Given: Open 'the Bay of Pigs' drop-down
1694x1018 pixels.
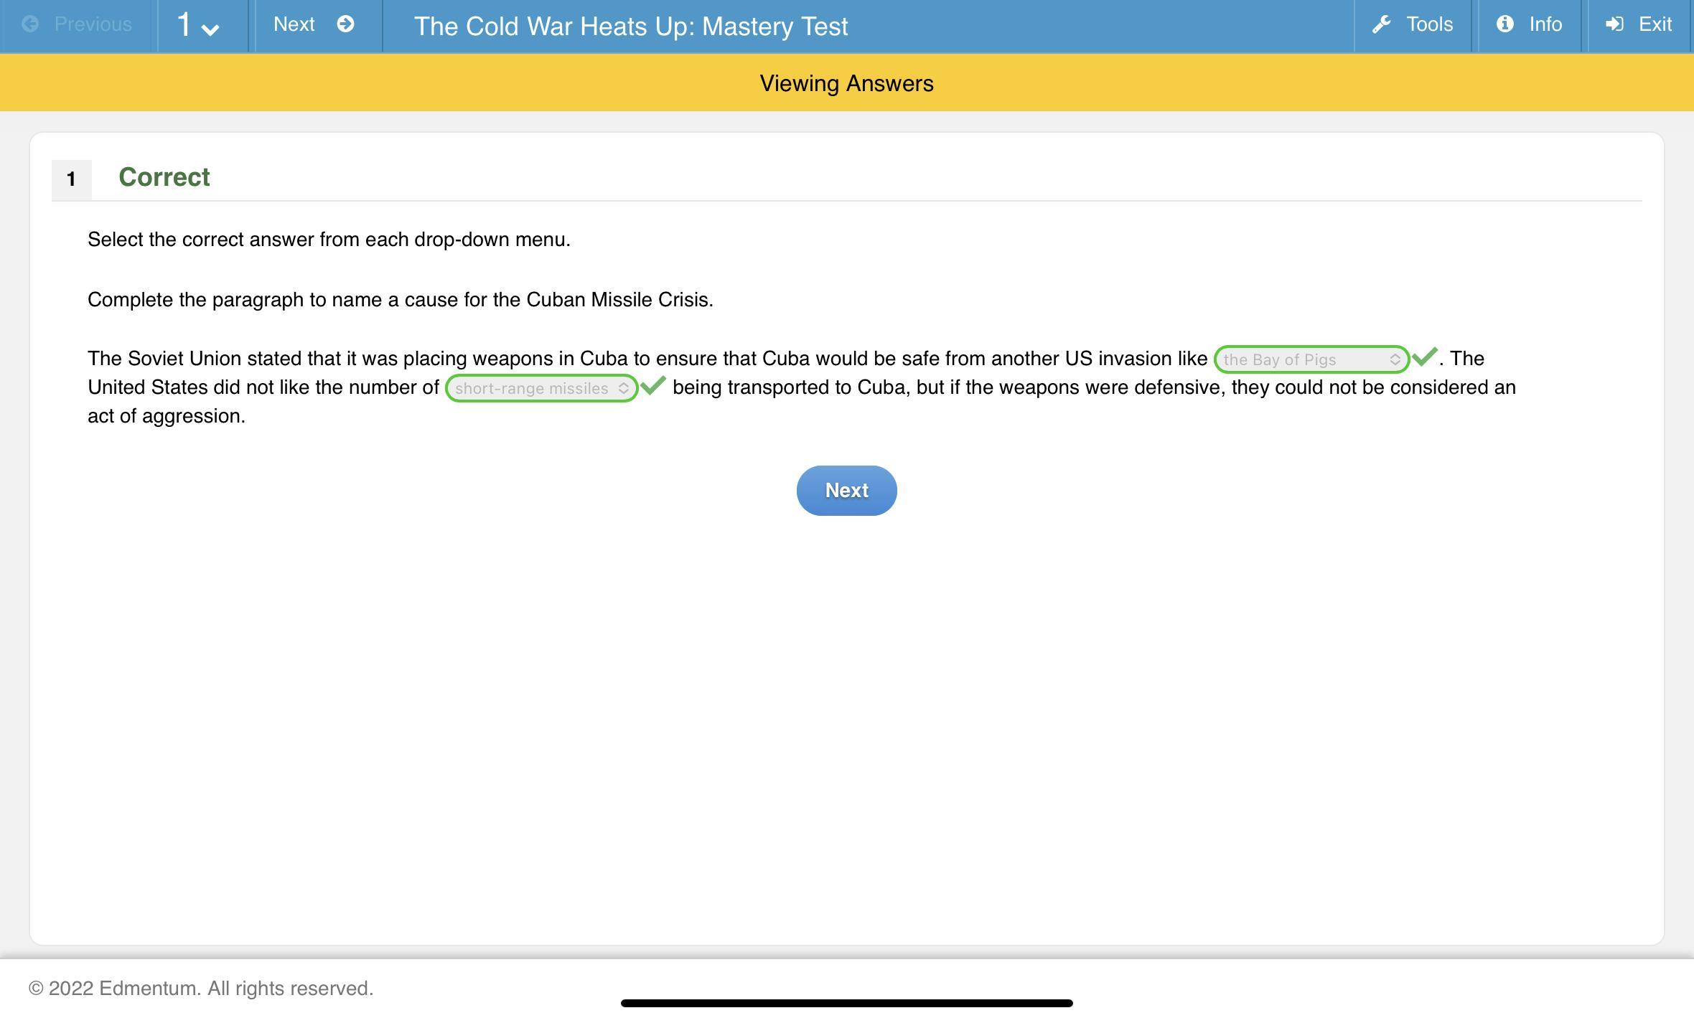Looking at the screenshot, I should pos(1311,359).
